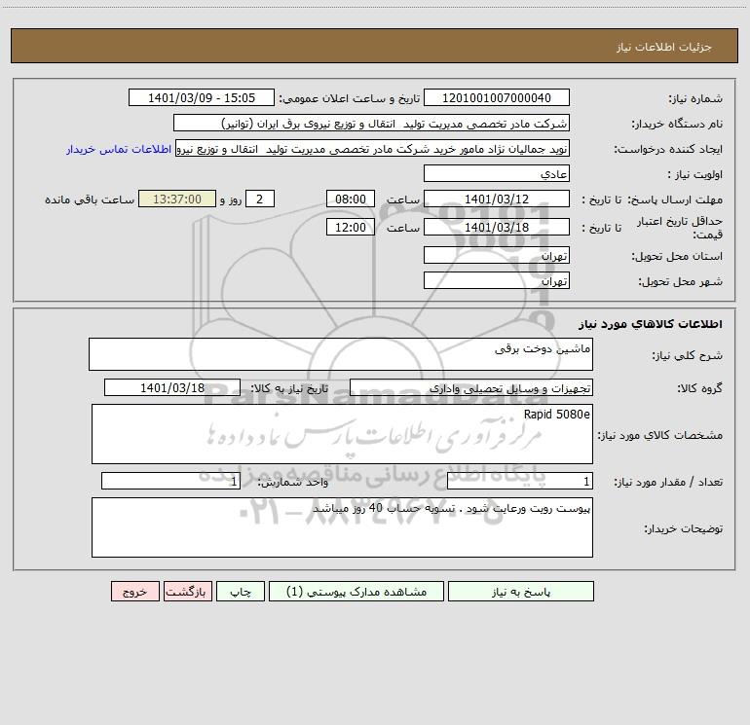Viewport: 750px width, 725px height.
Task: Click the مشخصات کالای مورد نیاز label
Action: pyautogui.click(x=660, y=435)
